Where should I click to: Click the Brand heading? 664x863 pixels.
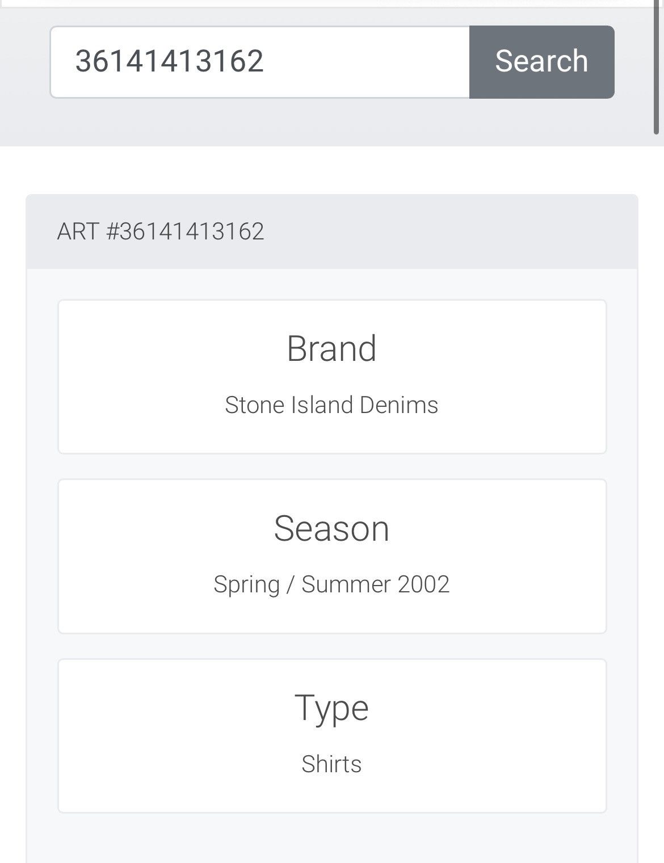coord(331,348)
